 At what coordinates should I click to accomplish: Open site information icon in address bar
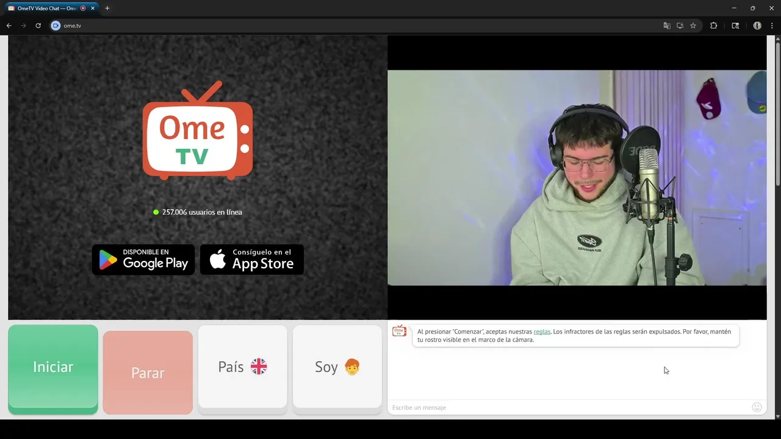[56, 26]
